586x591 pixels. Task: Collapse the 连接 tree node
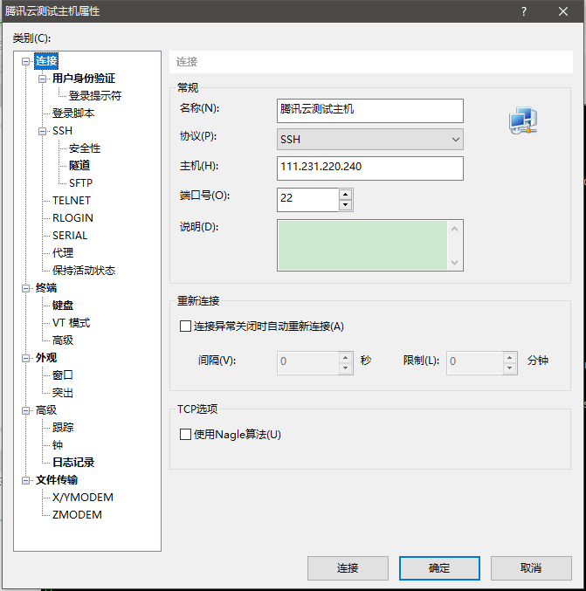[x=25, y=61]
